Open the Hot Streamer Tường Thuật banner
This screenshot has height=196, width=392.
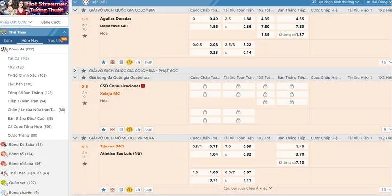tap(34, 9)
